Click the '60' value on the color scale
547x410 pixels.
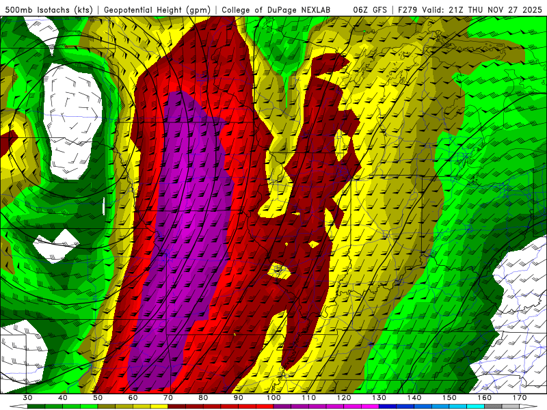tap(133, 398)
